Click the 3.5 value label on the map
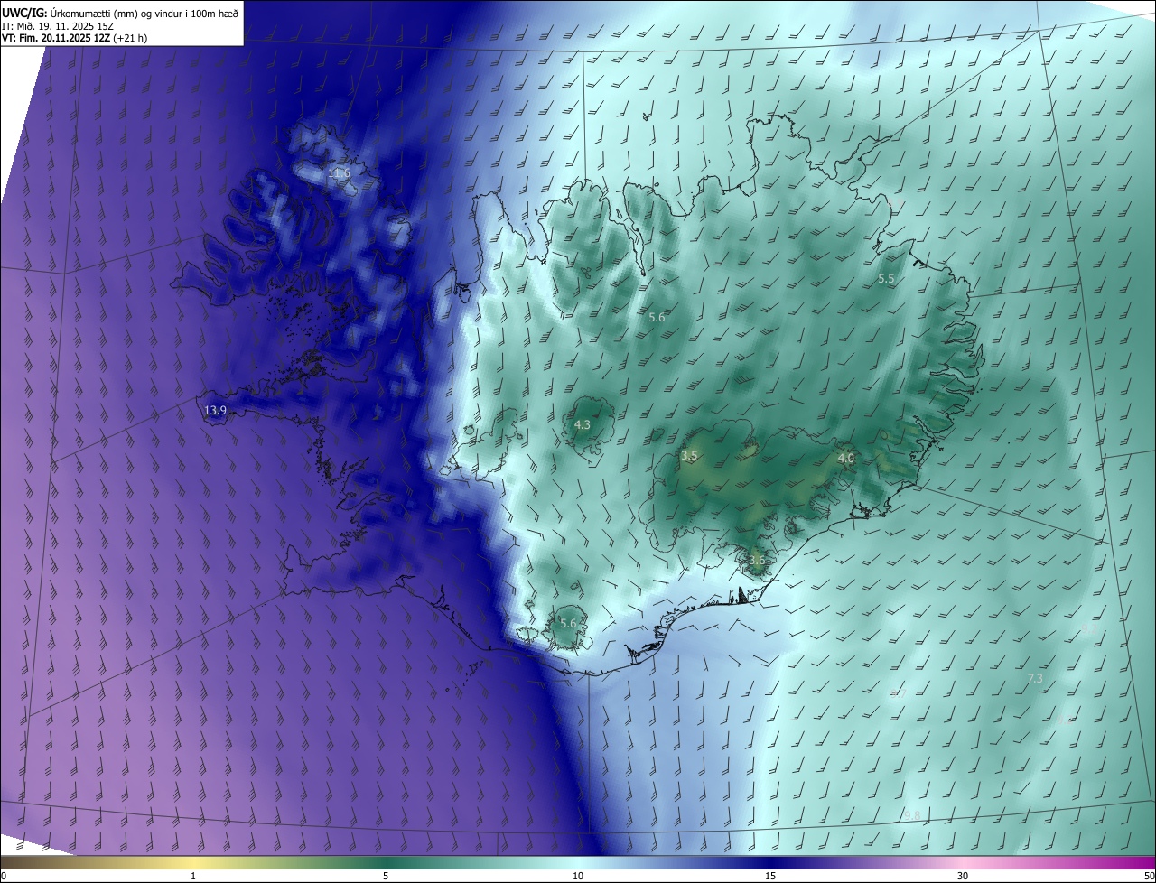The width and height of the screenshot is (1156, 883). [x=689, y=456]
